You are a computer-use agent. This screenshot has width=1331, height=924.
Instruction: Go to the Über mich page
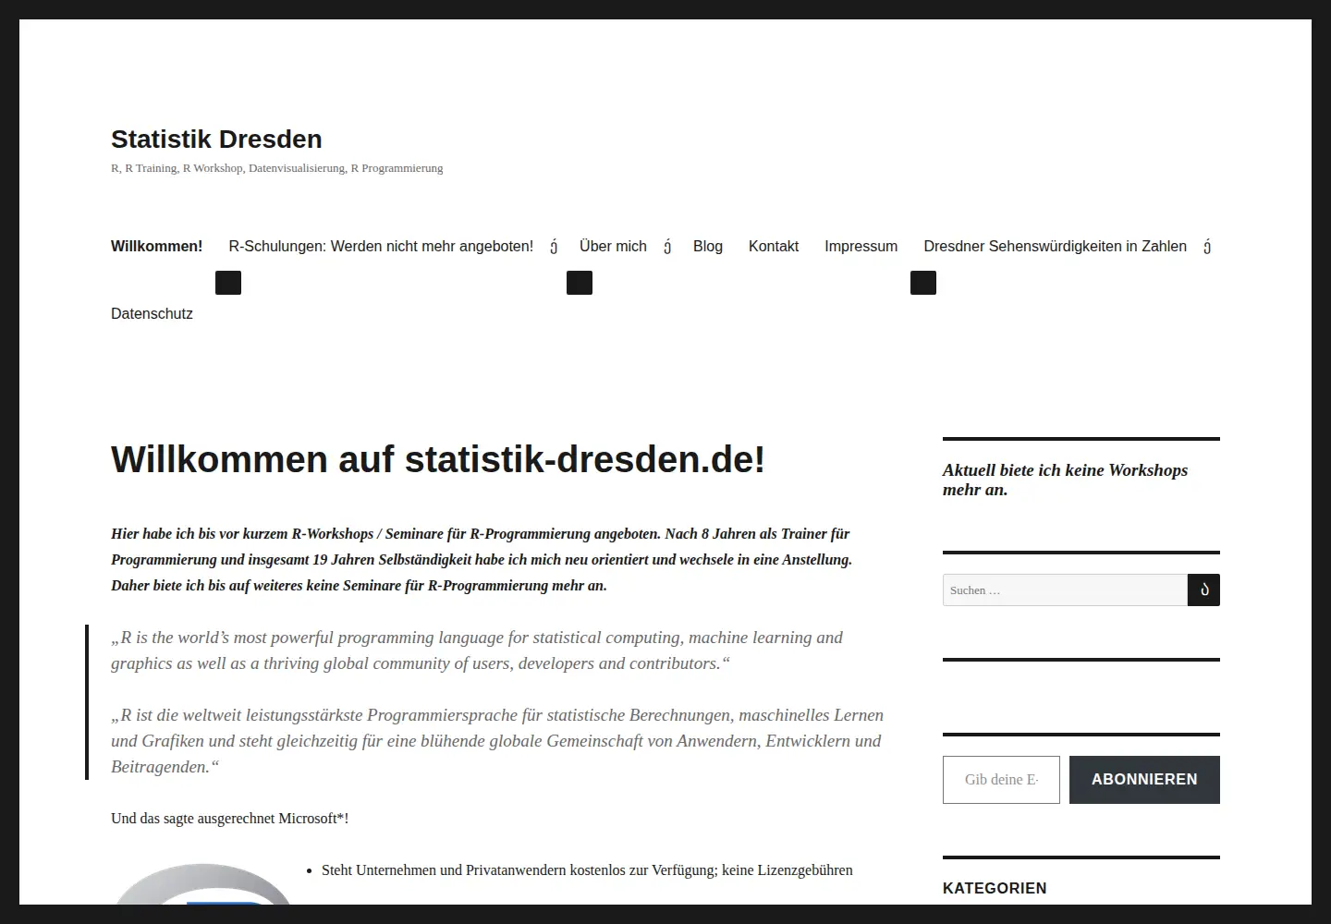(x=613, y=246)
